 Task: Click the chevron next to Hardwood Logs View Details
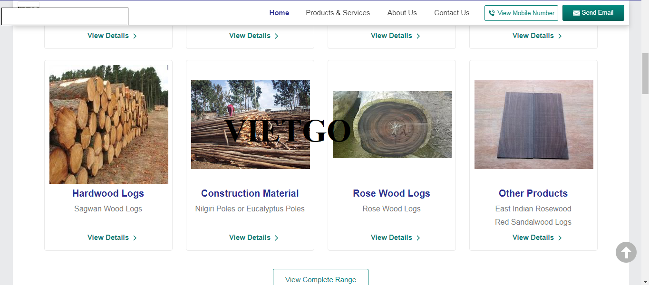(135, 238)
